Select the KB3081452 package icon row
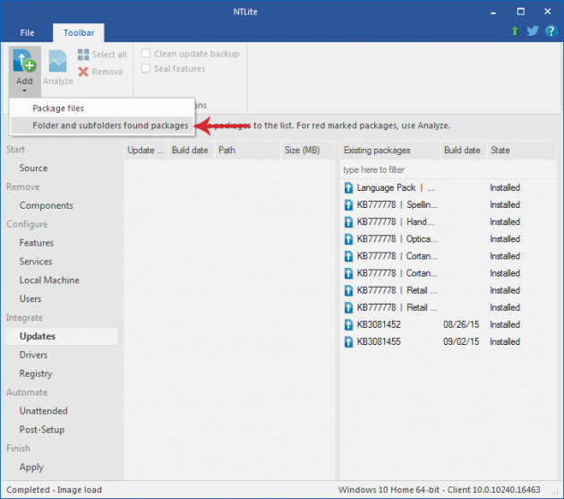 (x=349, y=324)
